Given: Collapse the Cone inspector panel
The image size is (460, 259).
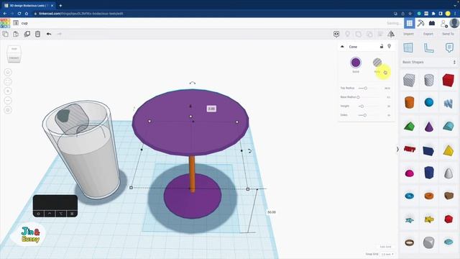Looking at the screenshot, I should 342,47.
